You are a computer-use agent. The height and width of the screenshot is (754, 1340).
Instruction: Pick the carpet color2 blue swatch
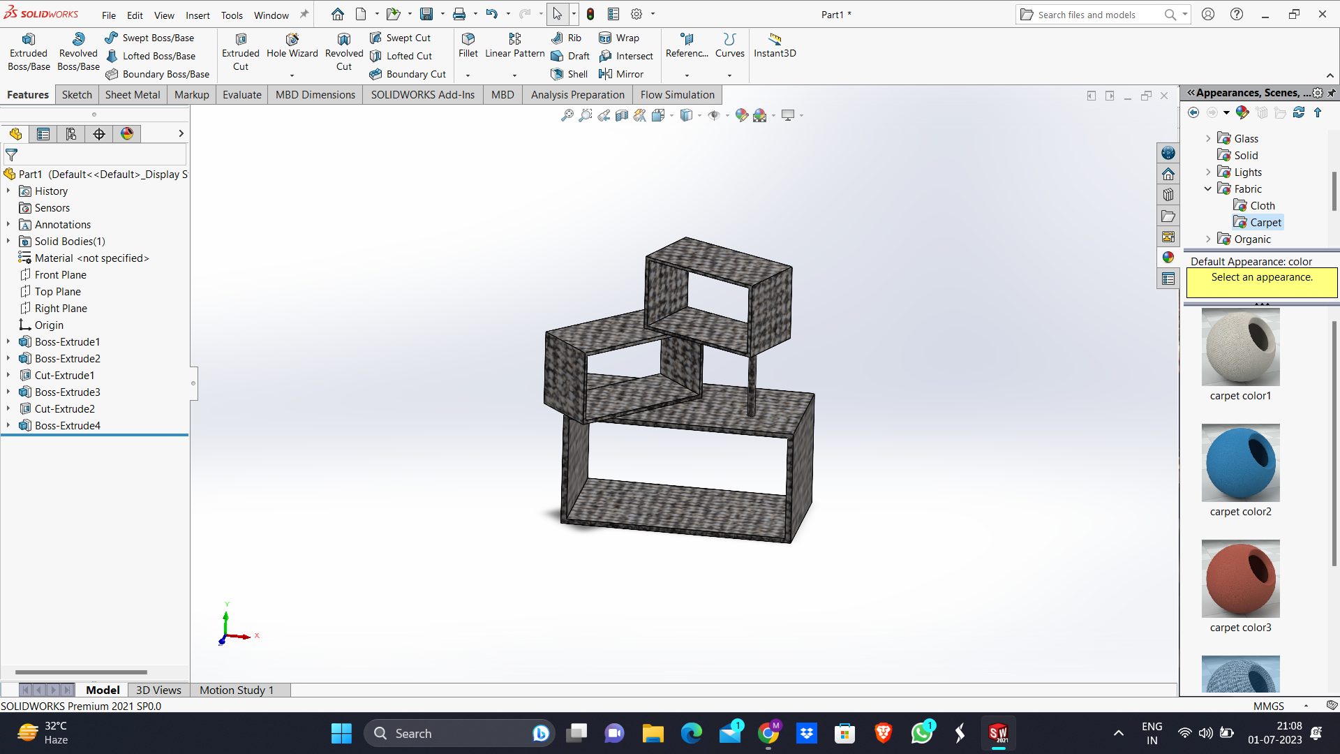coord(1240,463)
